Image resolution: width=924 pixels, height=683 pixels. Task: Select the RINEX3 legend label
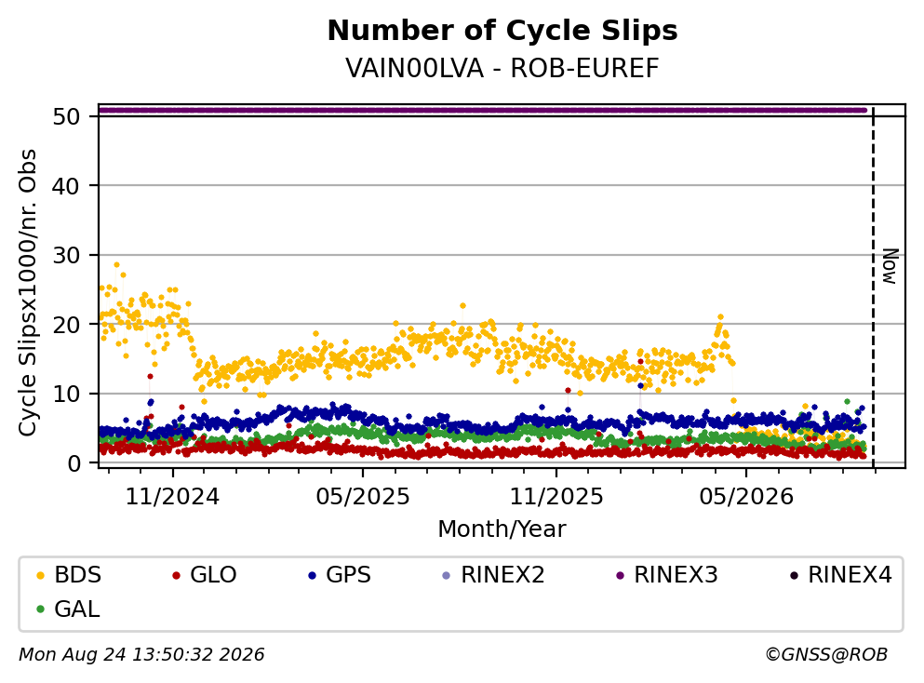coord(676,575)
